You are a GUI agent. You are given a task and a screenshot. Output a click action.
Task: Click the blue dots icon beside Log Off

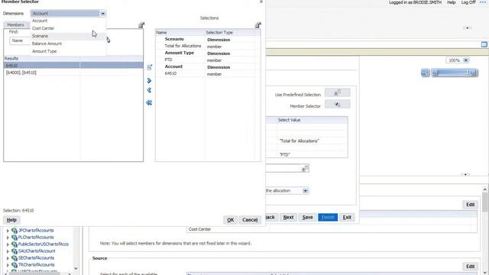click(483, 2)
